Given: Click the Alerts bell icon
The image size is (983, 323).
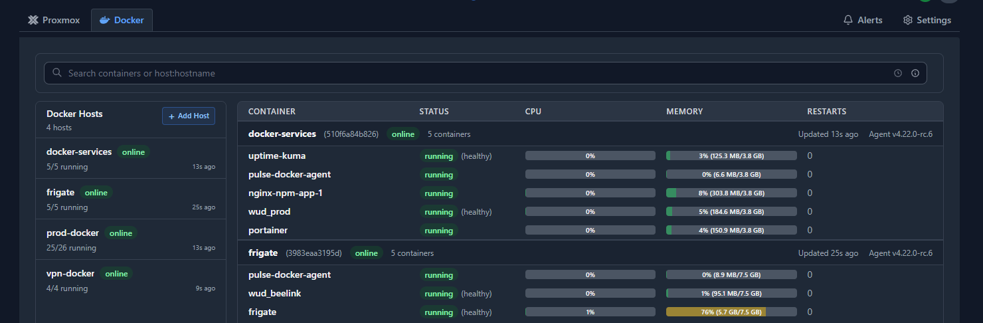Looking at the screenshot, I should pos(848,20).
